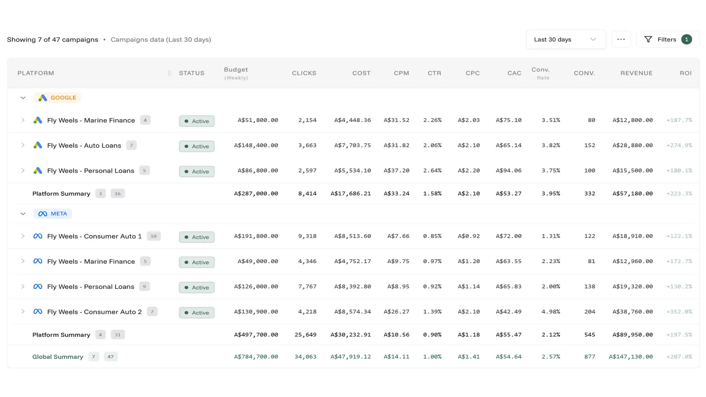This screenshot has width=706, height=397.
Task: Click the Global Summary row label
Action: [x=57, y=356]
